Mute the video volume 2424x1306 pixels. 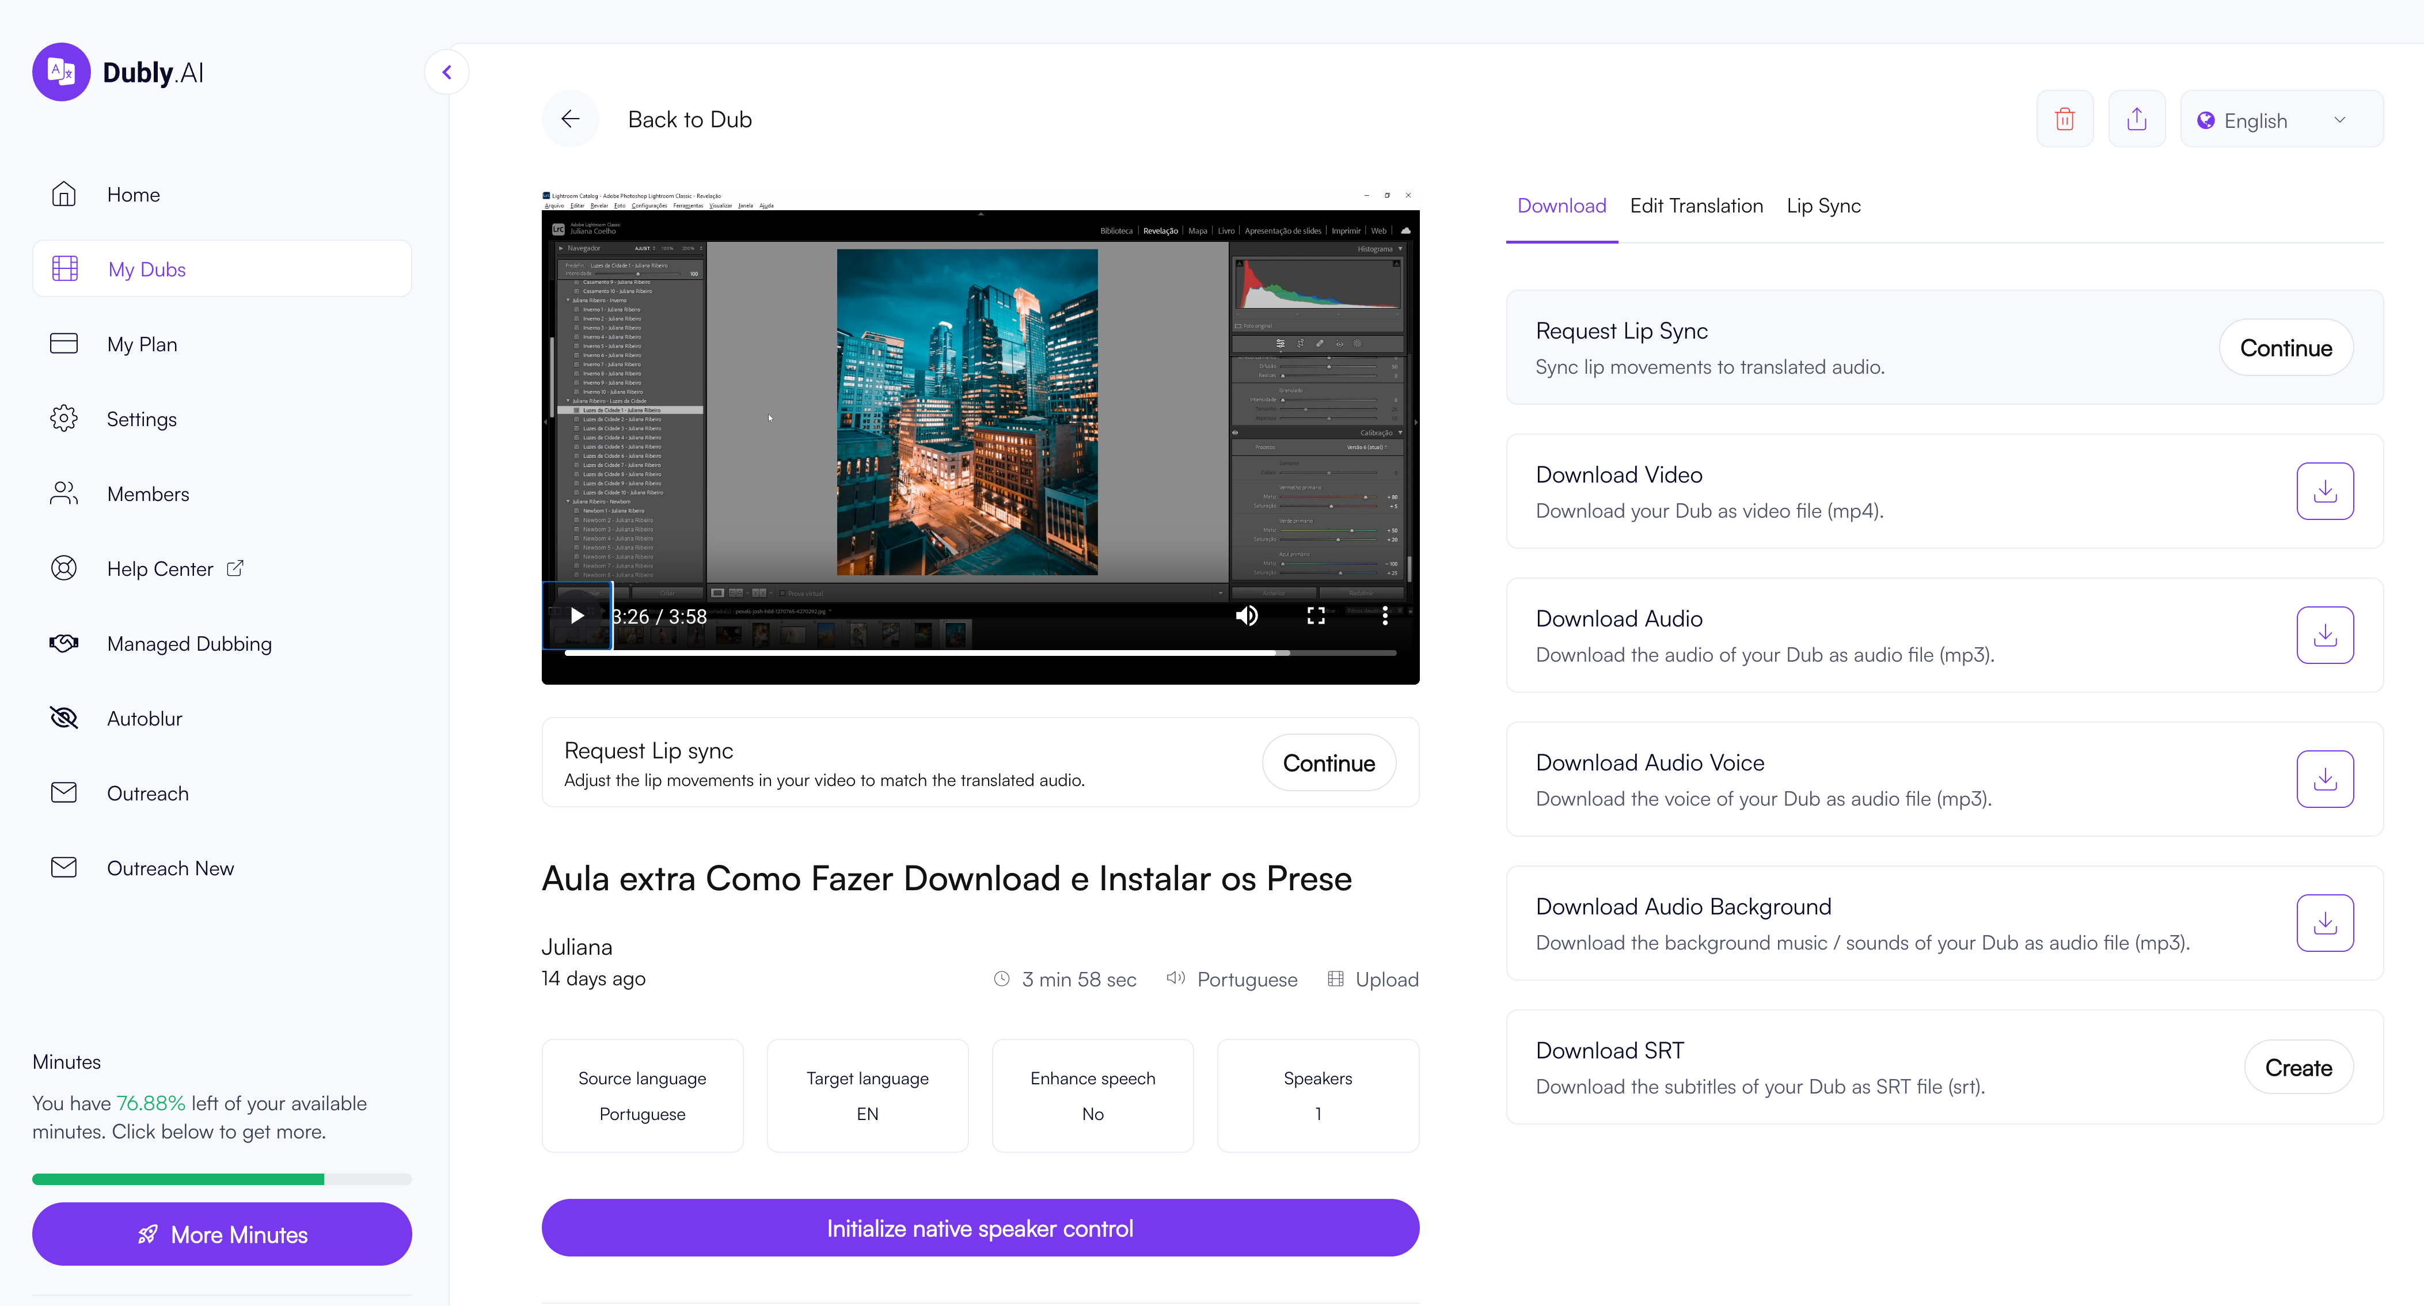[x=1247, y=616]
